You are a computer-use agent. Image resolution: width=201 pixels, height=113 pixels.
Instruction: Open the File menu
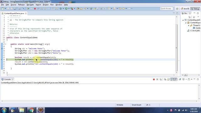3,5
